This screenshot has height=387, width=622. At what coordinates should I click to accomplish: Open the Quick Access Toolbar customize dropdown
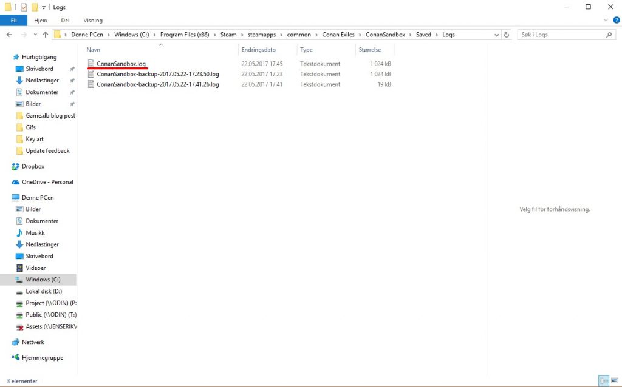point(44,7)
